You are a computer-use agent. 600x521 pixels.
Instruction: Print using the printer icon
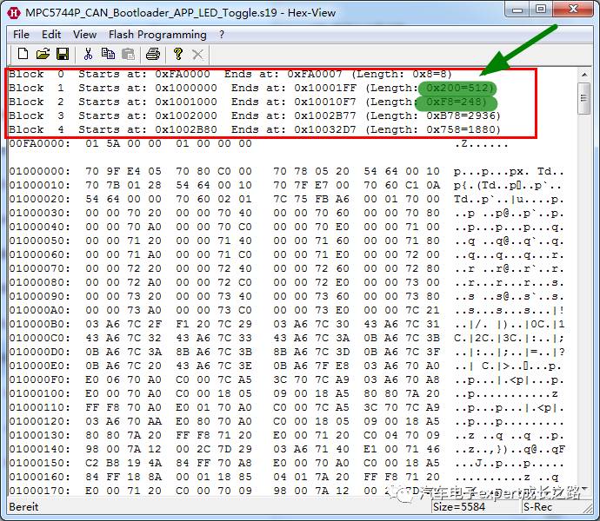pyautogui.click(x=153, y=54)
